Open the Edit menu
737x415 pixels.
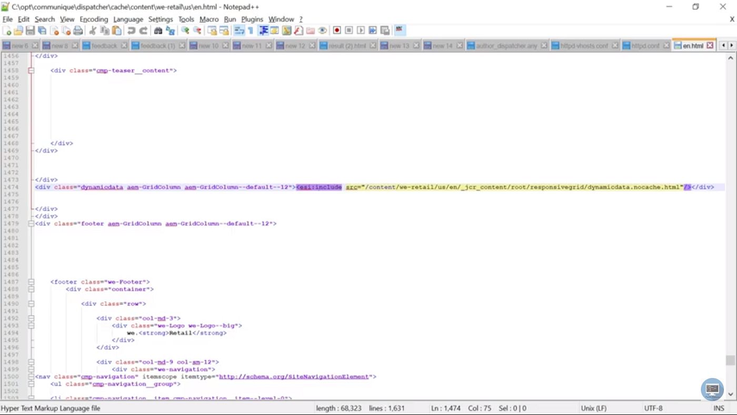[24, 19]
